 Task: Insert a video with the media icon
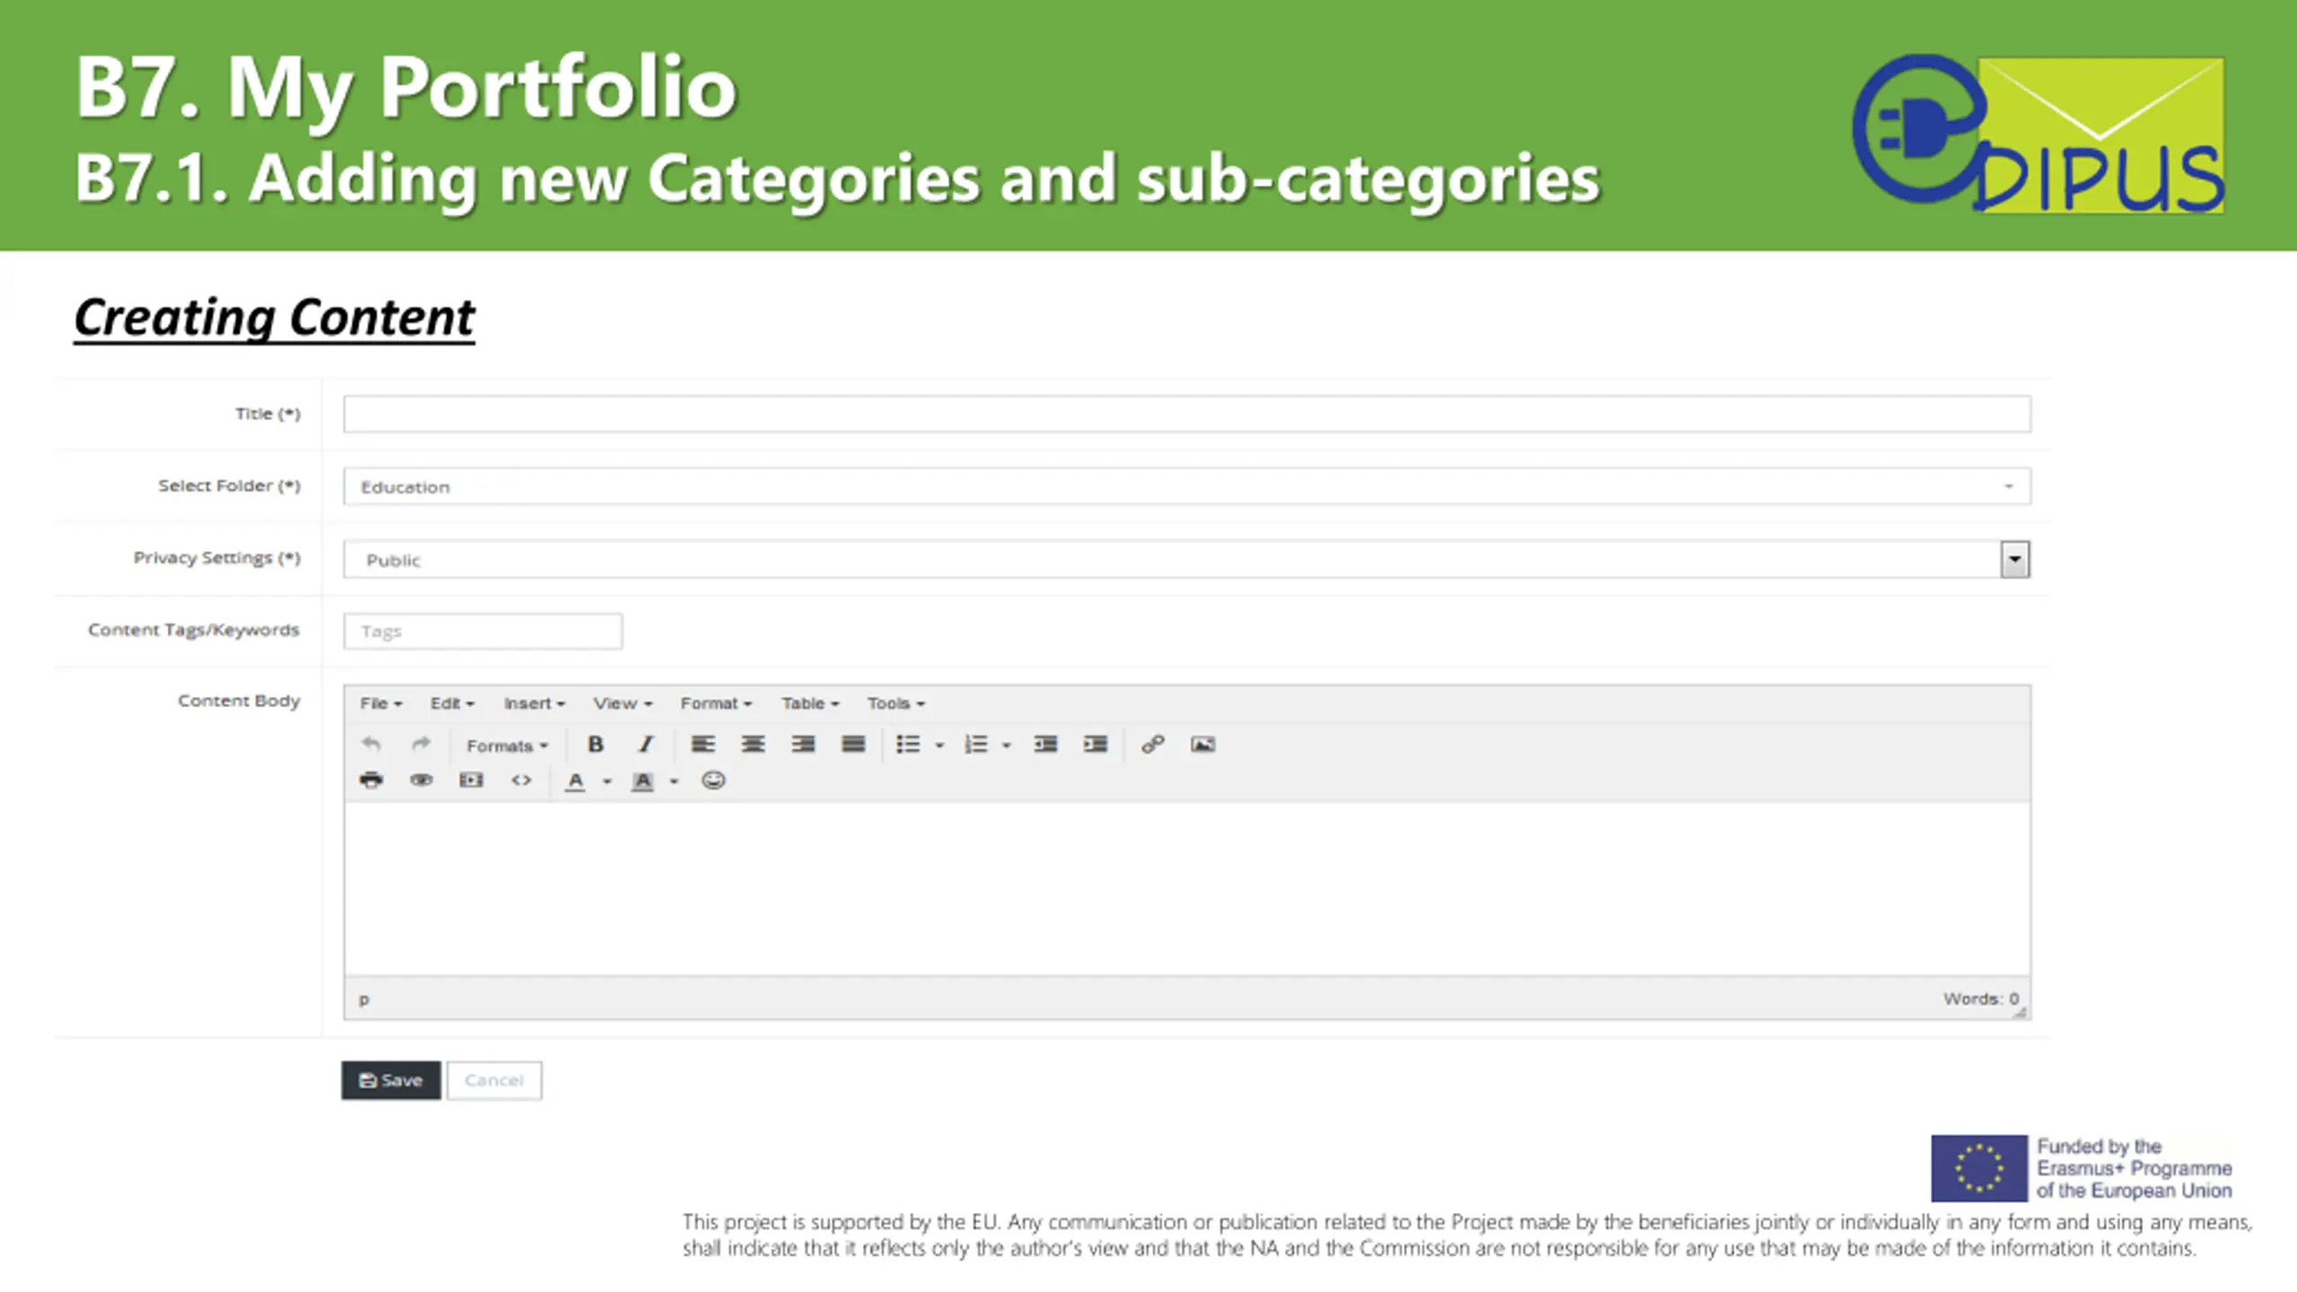[x=471, y=780]
